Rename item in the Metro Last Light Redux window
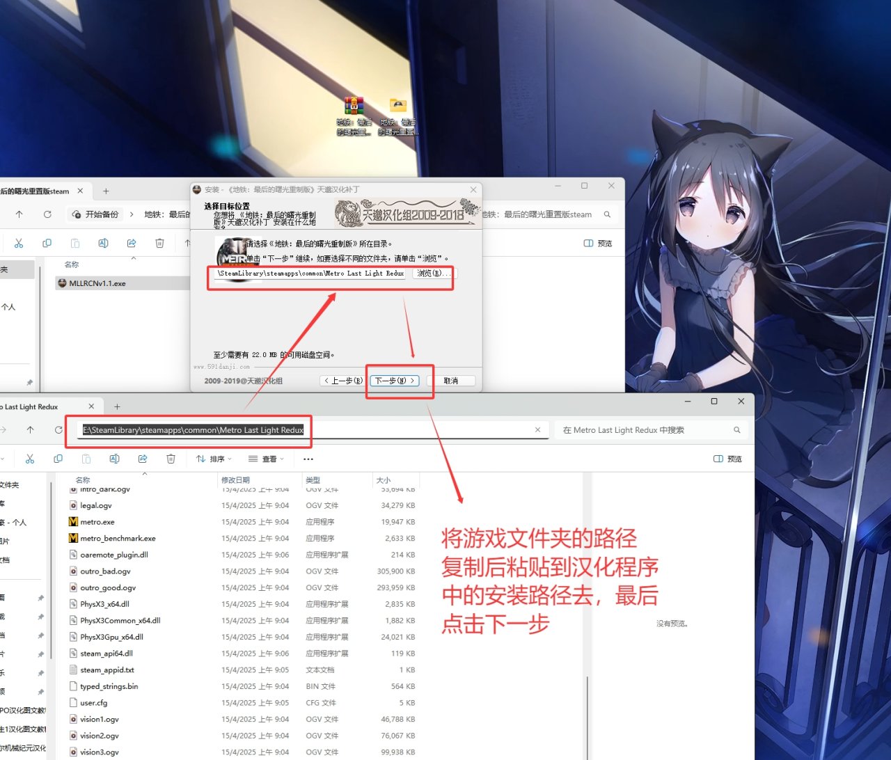The image size is (891, 760). 114,459
